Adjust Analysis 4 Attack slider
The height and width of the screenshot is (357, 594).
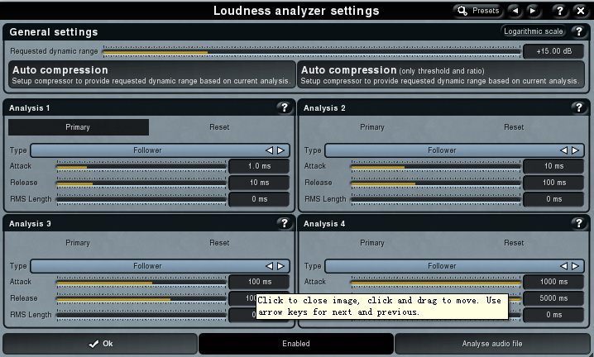[x=436, y=282]
